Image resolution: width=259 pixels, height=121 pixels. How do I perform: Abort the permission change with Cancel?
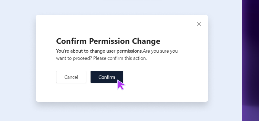71,77
